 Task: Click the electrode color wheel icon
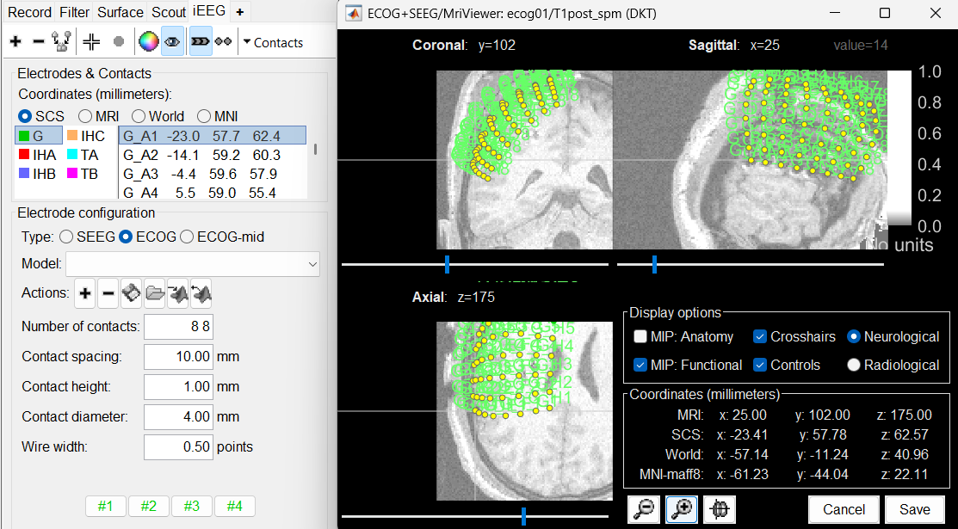coord(149,41)
